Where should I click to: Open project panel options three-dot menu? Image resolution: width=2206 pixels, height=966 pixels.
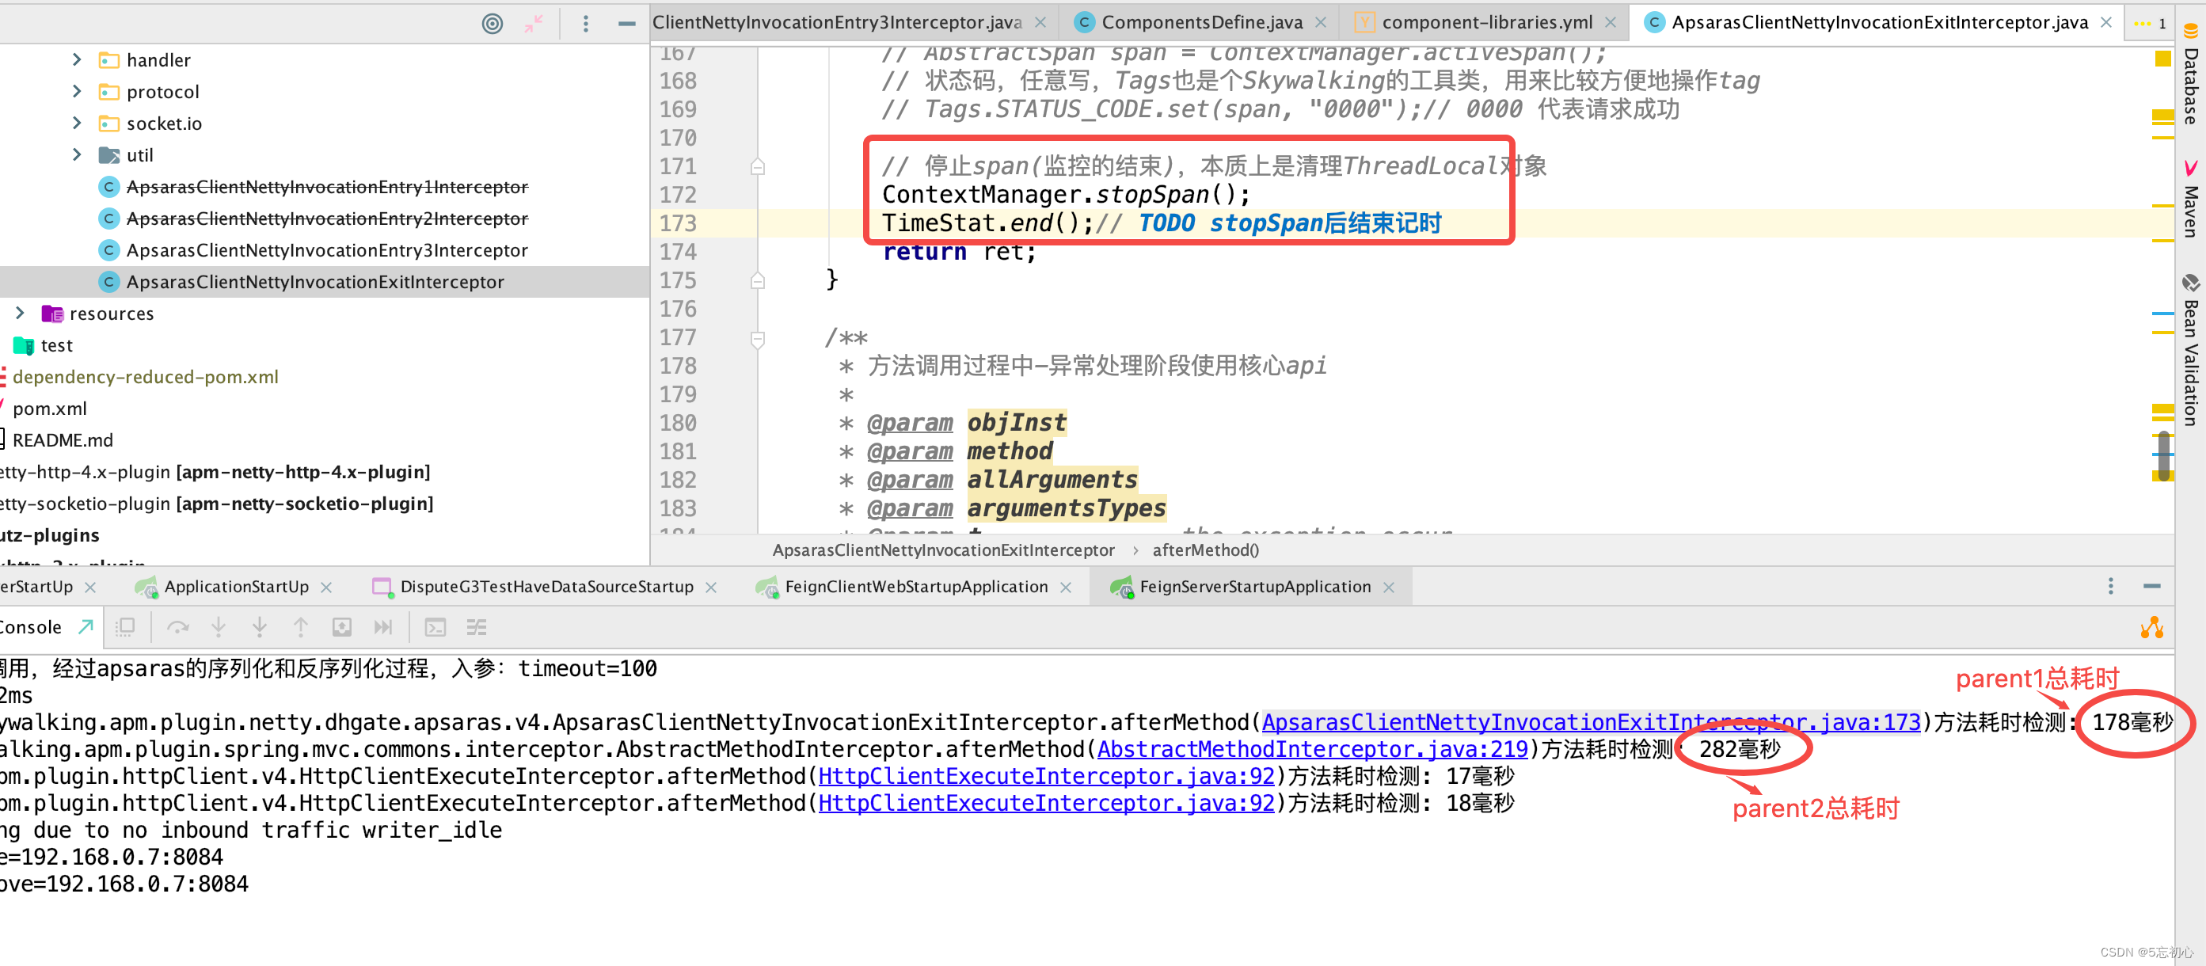click(586, 24)
